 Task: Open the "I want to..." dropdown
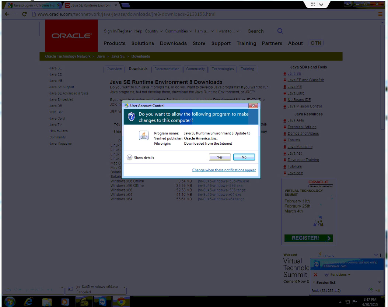pos(228,31)
